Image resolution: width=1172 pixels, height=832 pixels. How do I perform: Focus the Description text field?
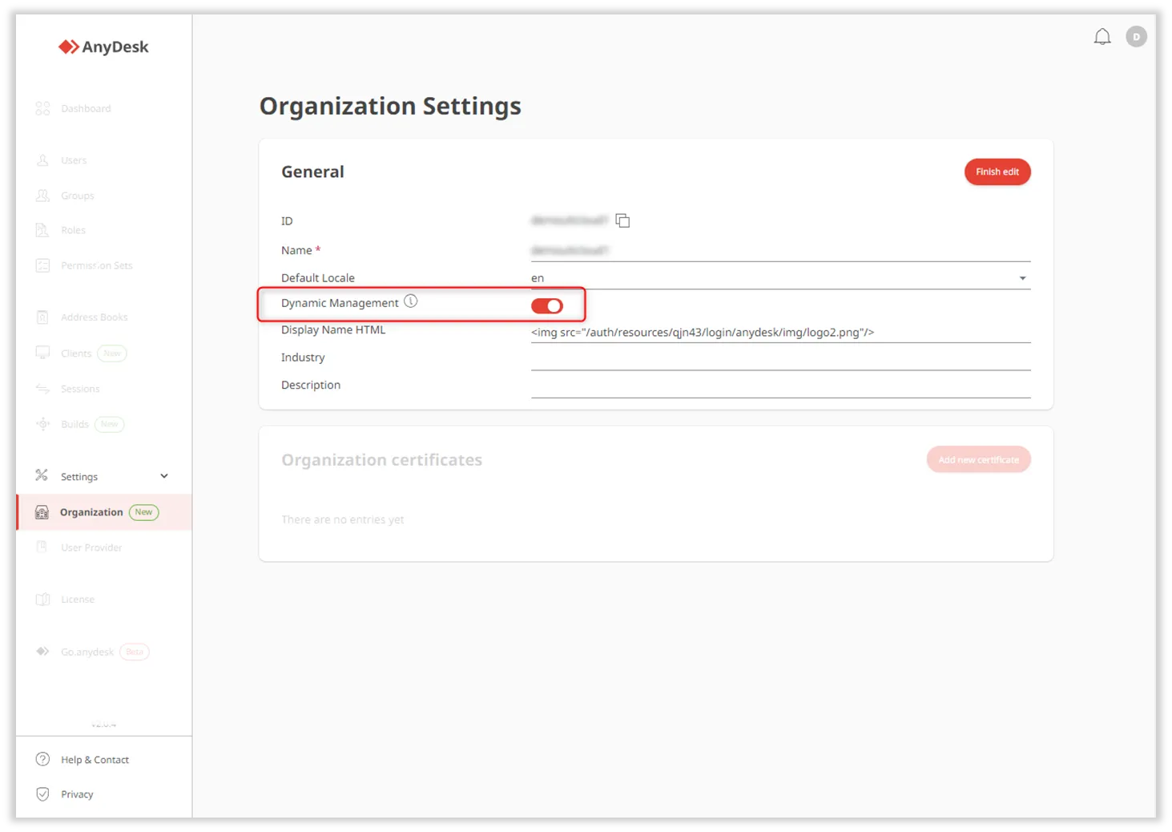779,386
